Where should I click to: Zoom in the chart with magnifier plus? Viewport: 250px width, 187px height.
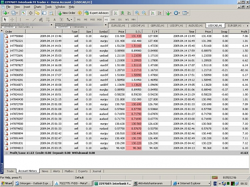[x=137, y=13]
